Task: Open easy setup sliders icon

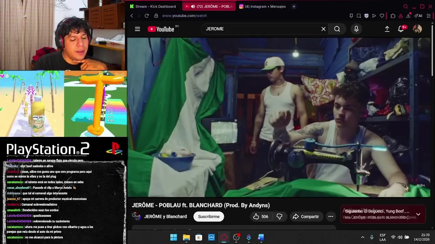Action: pos(429,16)
